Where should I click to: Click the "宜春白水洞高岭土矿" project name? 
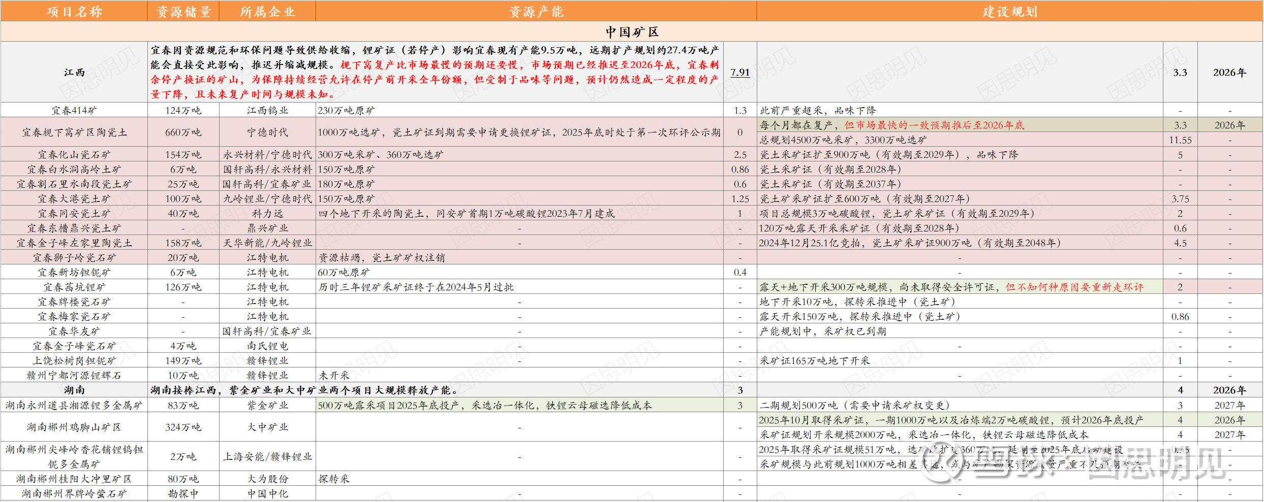pos(74,169)
